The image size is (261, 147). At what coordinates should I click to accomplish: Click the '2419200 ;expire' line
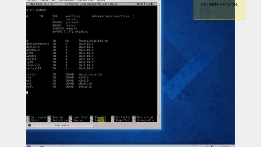(x=64, y=29)
